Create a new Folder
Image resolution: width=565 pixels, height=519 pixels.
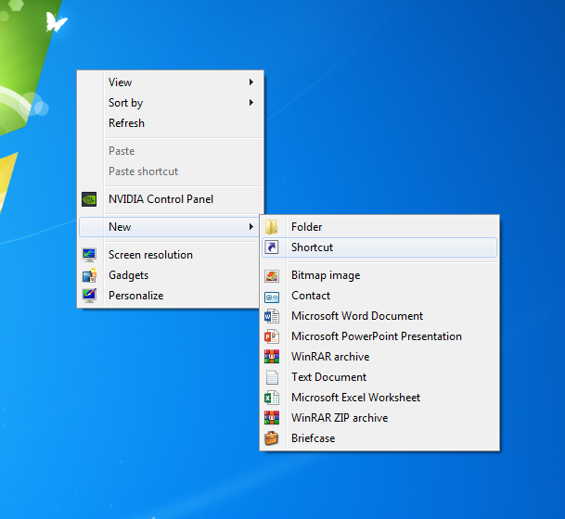tap(379, 227)
